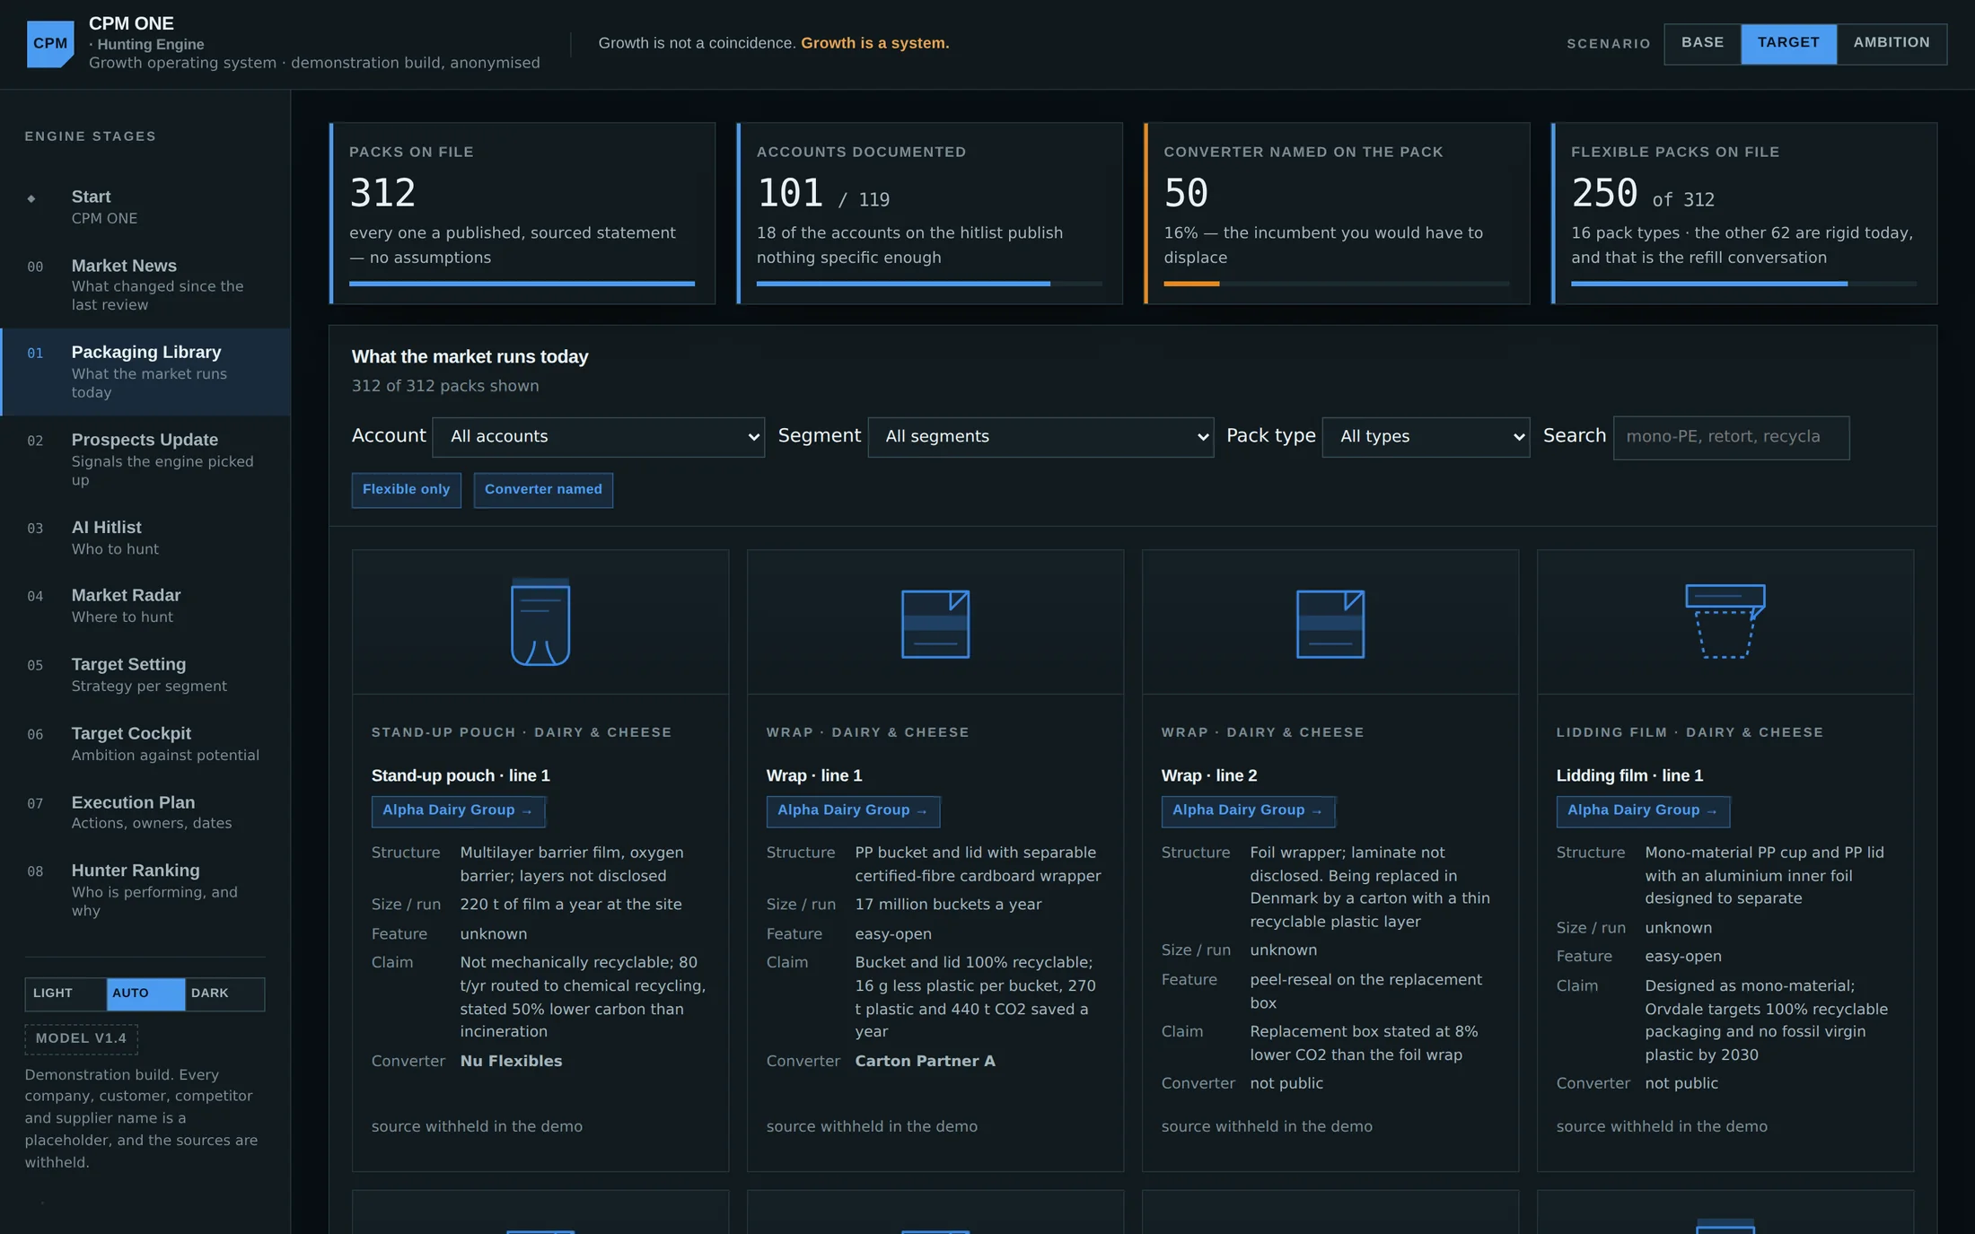Open the Target Setting stage

click(145, 675)
